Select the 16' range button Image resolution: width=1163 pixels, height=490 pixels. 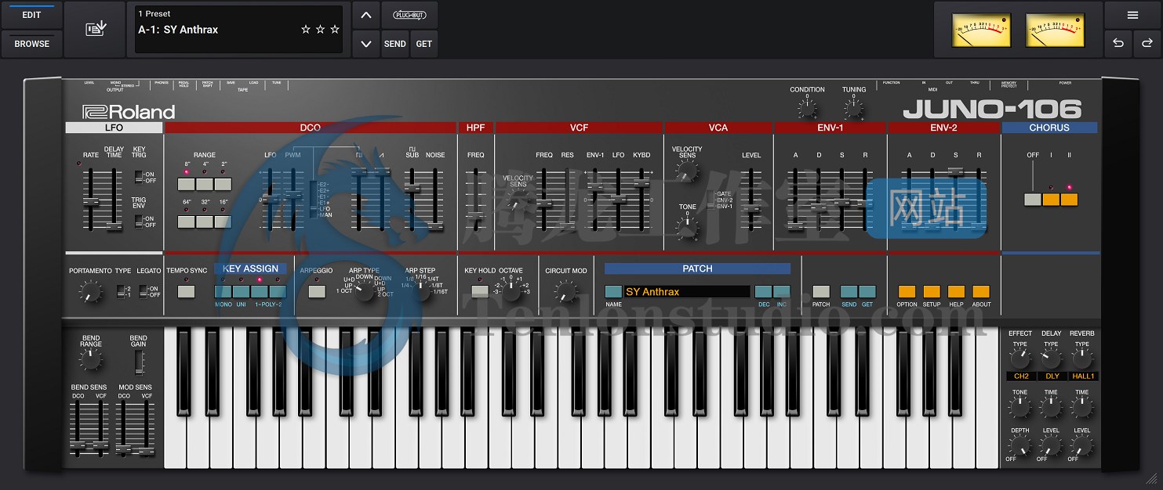(223, 222)
